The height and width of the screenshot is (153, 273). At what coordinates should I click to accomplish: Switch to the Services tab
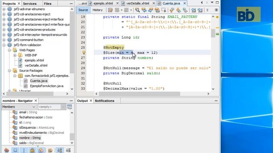[30, 3]
